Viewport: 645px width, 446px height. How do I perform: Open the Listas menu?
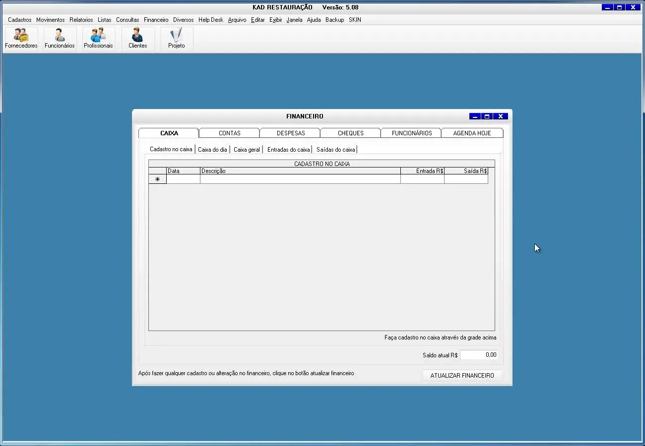tap(105, 20)
